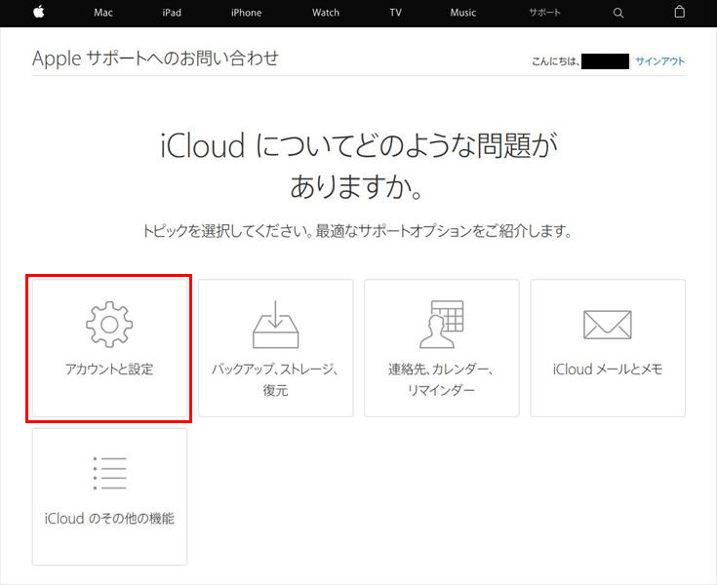The width and height of the screenshot is (717, 585).
Task: Select iCloud のその他の機能 topic label
Action: [x=109, y=519]
